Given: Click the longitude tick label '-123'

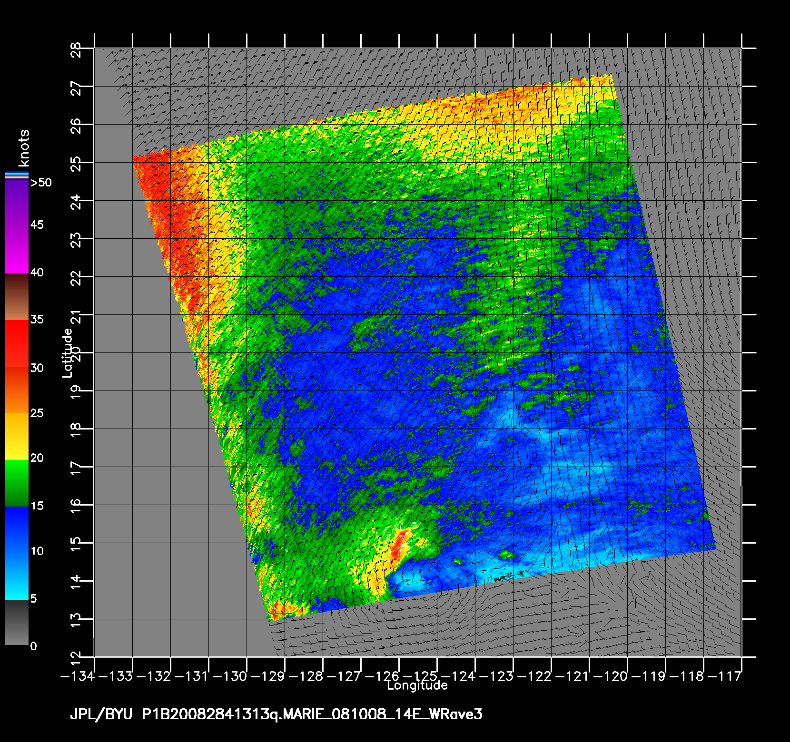Looking at the screenshot, I should [x=497, y=676].
